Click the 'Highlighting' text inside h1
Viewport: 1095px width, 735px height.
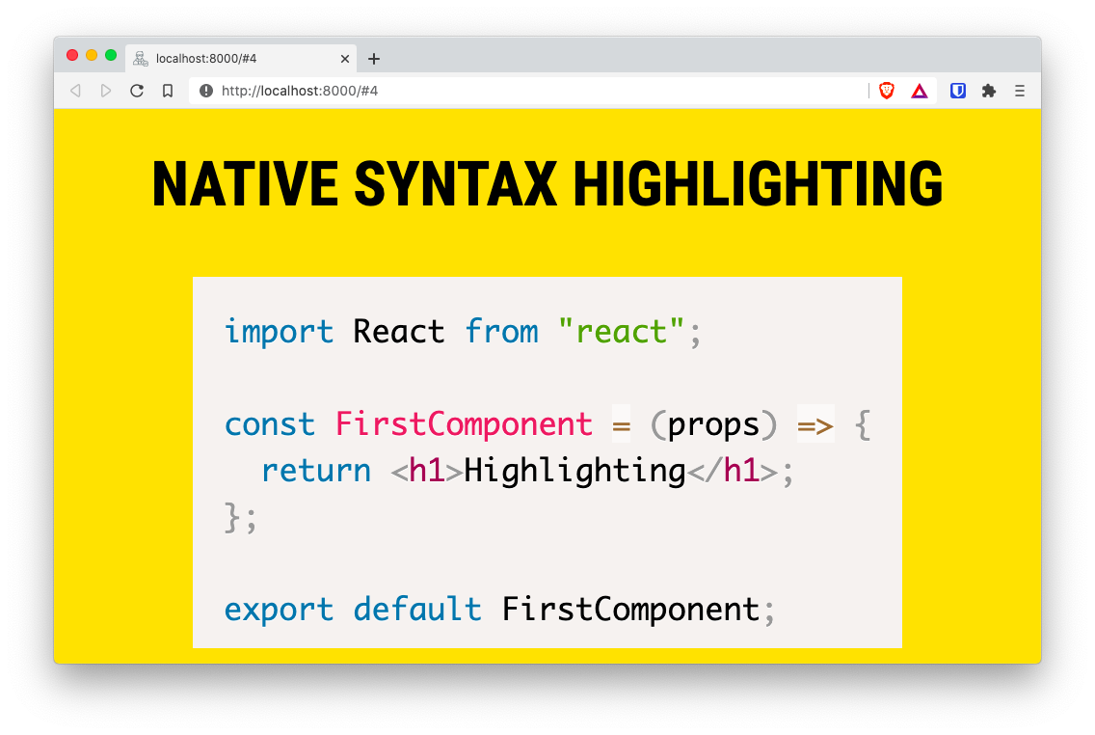pyautogui.click(x=574, y=471)
